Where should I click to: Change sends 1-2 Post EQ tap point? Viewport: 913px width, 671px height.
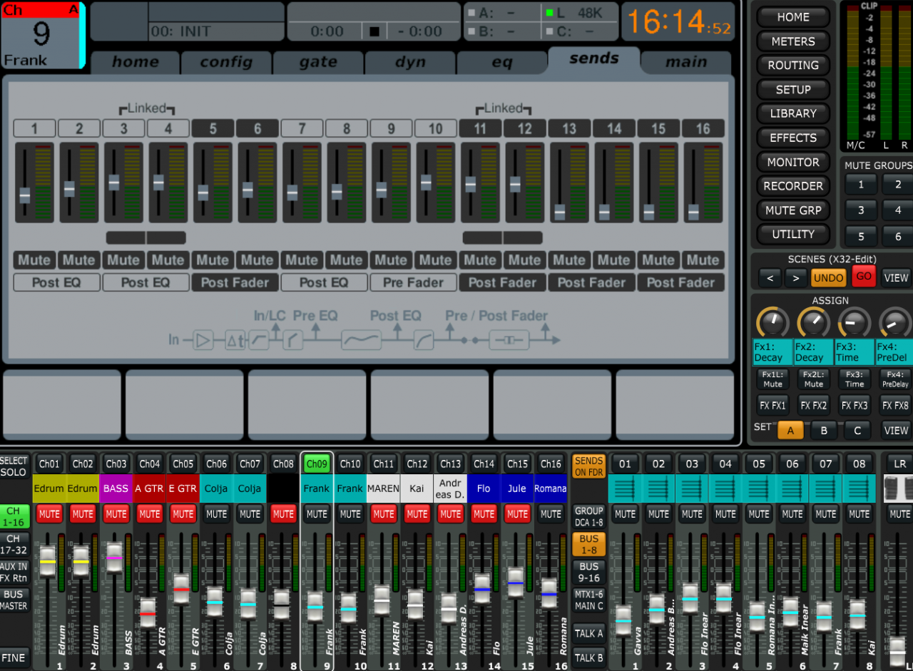(56, 282)
